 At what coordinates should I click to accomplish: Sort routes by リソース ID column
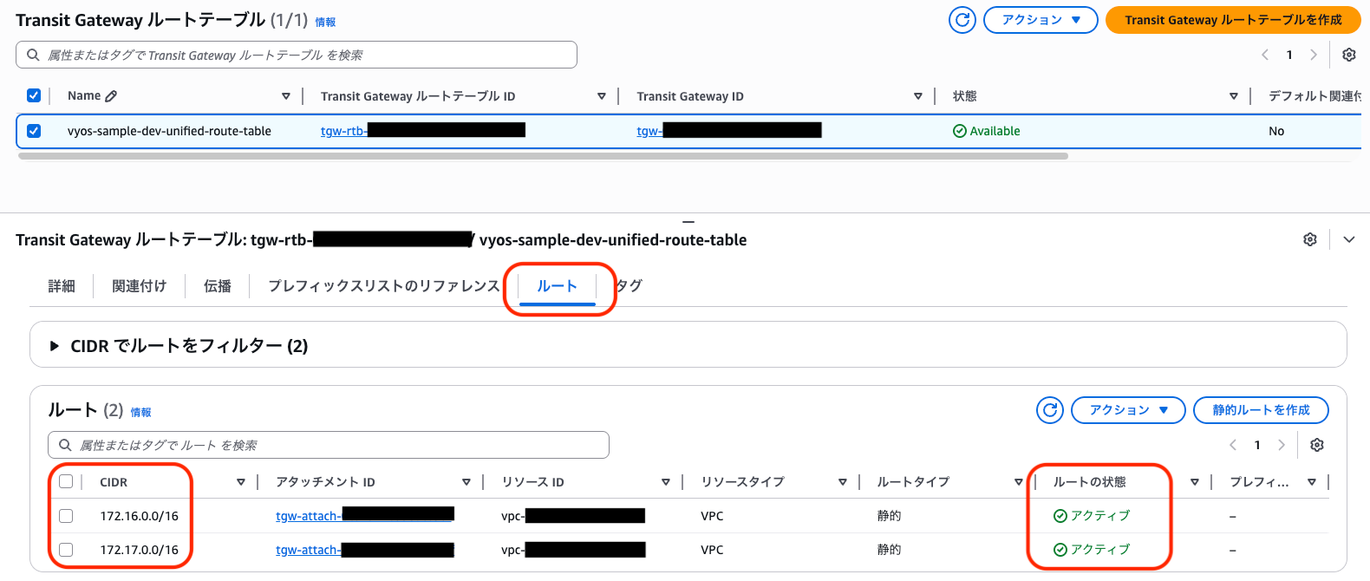pyautogui.click(x=666, y=482)
